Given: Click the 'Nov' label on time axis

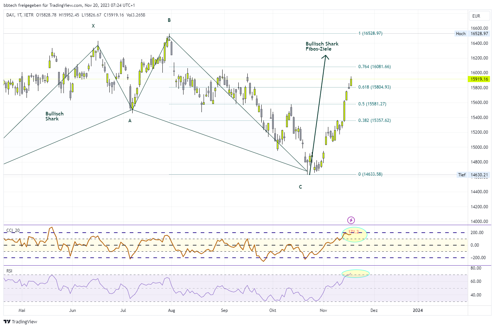Looking at the screenshot, I should click(x=323, y=310).
